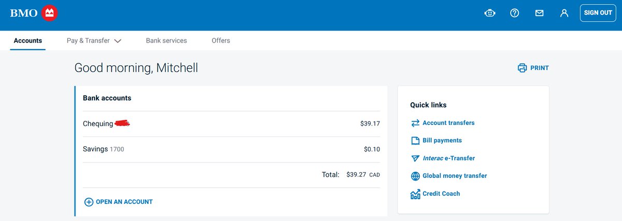Click the Global money transfer globe icon
The image size is (622, 221).
tap(415, 176)
